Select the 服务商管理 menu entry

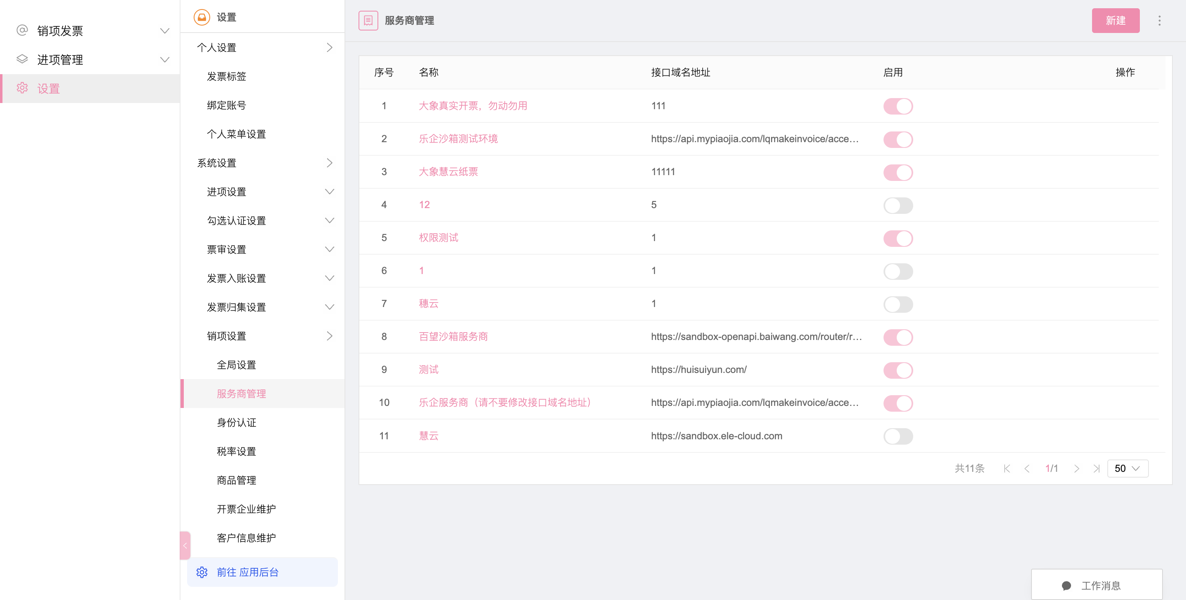263,394
